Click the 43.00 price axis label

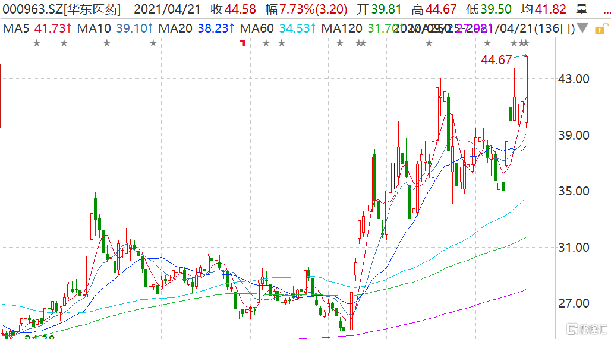[x=574, y=79]
